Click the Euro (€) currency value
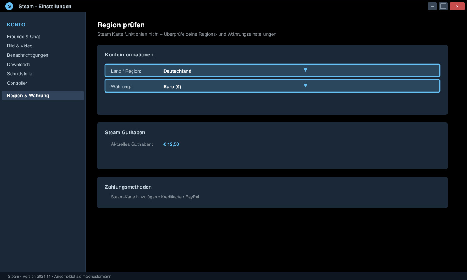The height and width of the screenshot is (280, 467). [x=172, y=87]
